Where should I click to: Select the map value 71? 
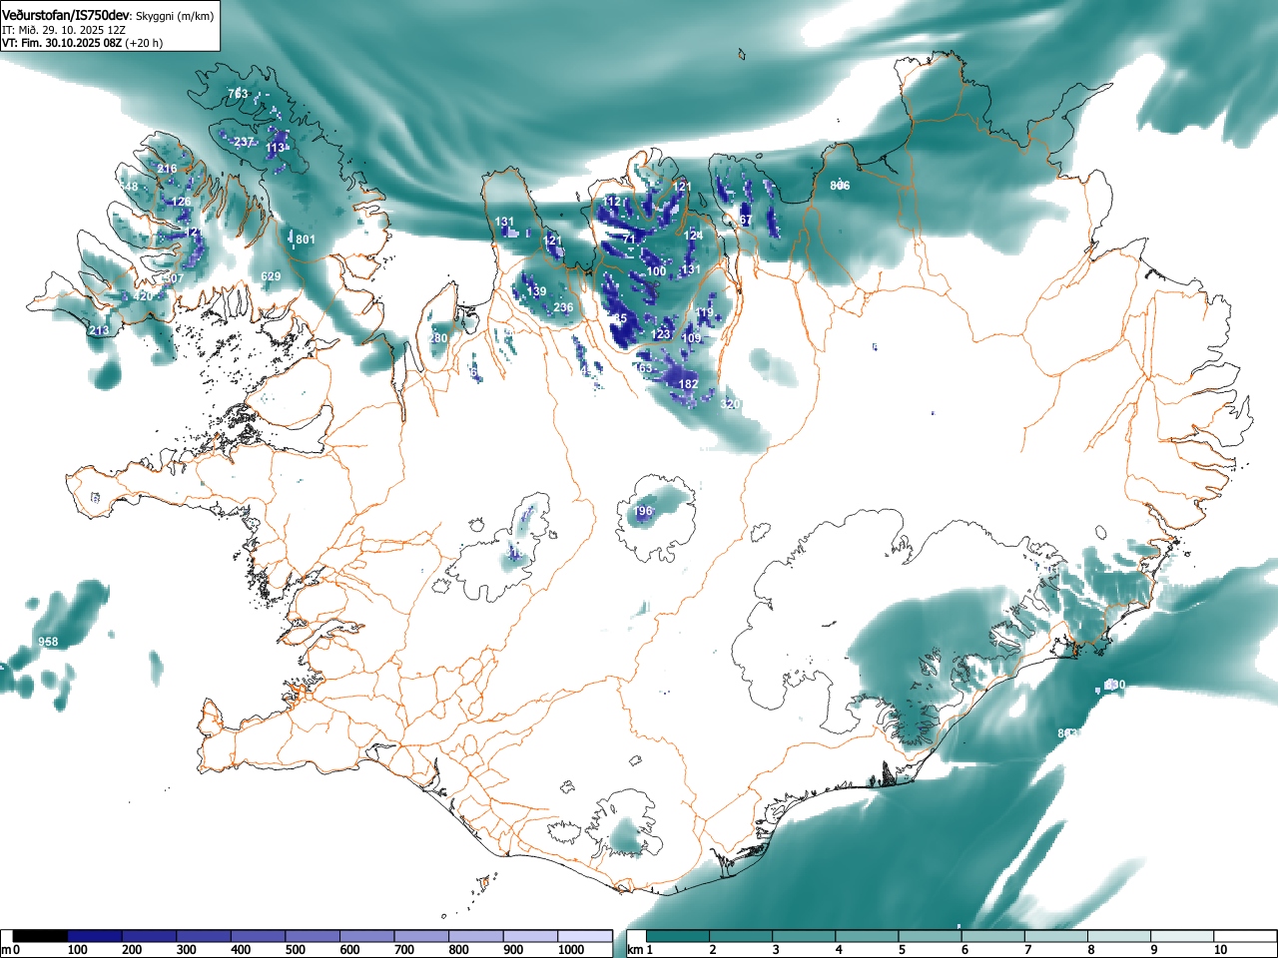click(x=629, y=239)
